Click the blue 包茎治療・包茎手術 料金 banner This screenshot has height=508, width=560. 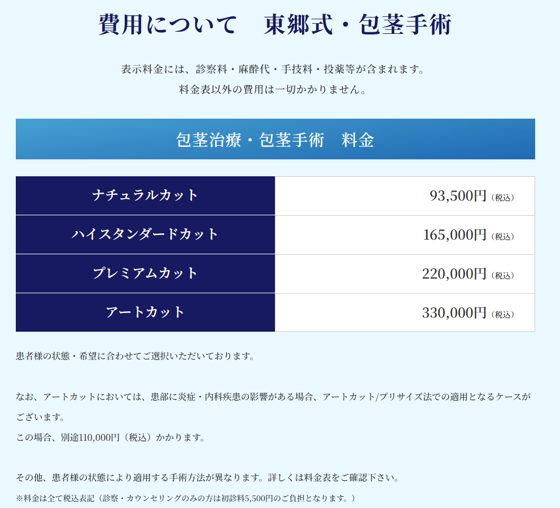275,140
